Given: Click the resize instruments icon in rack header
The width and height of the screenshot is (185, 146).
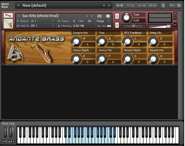Looking at the screenshot, I should [x=179, y=6].
